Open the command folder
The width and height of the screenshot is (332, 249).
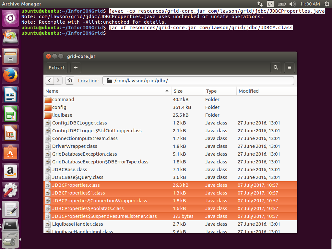tap(63, 100)
